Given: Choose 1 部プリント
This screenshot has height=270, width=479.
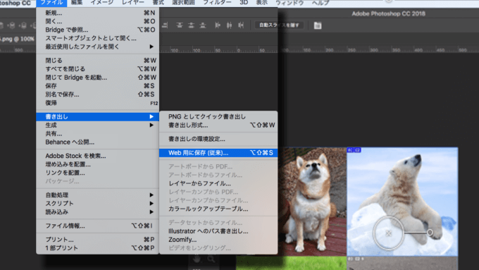Looking at the screenshot, I should tap(97, 248).
